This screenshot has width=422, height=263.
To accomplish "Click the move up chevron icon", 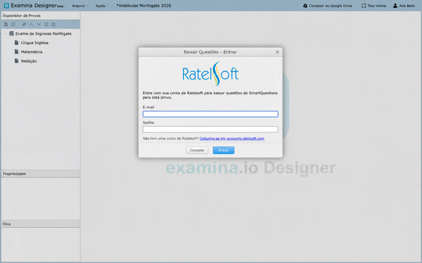I will pos(31,24).
